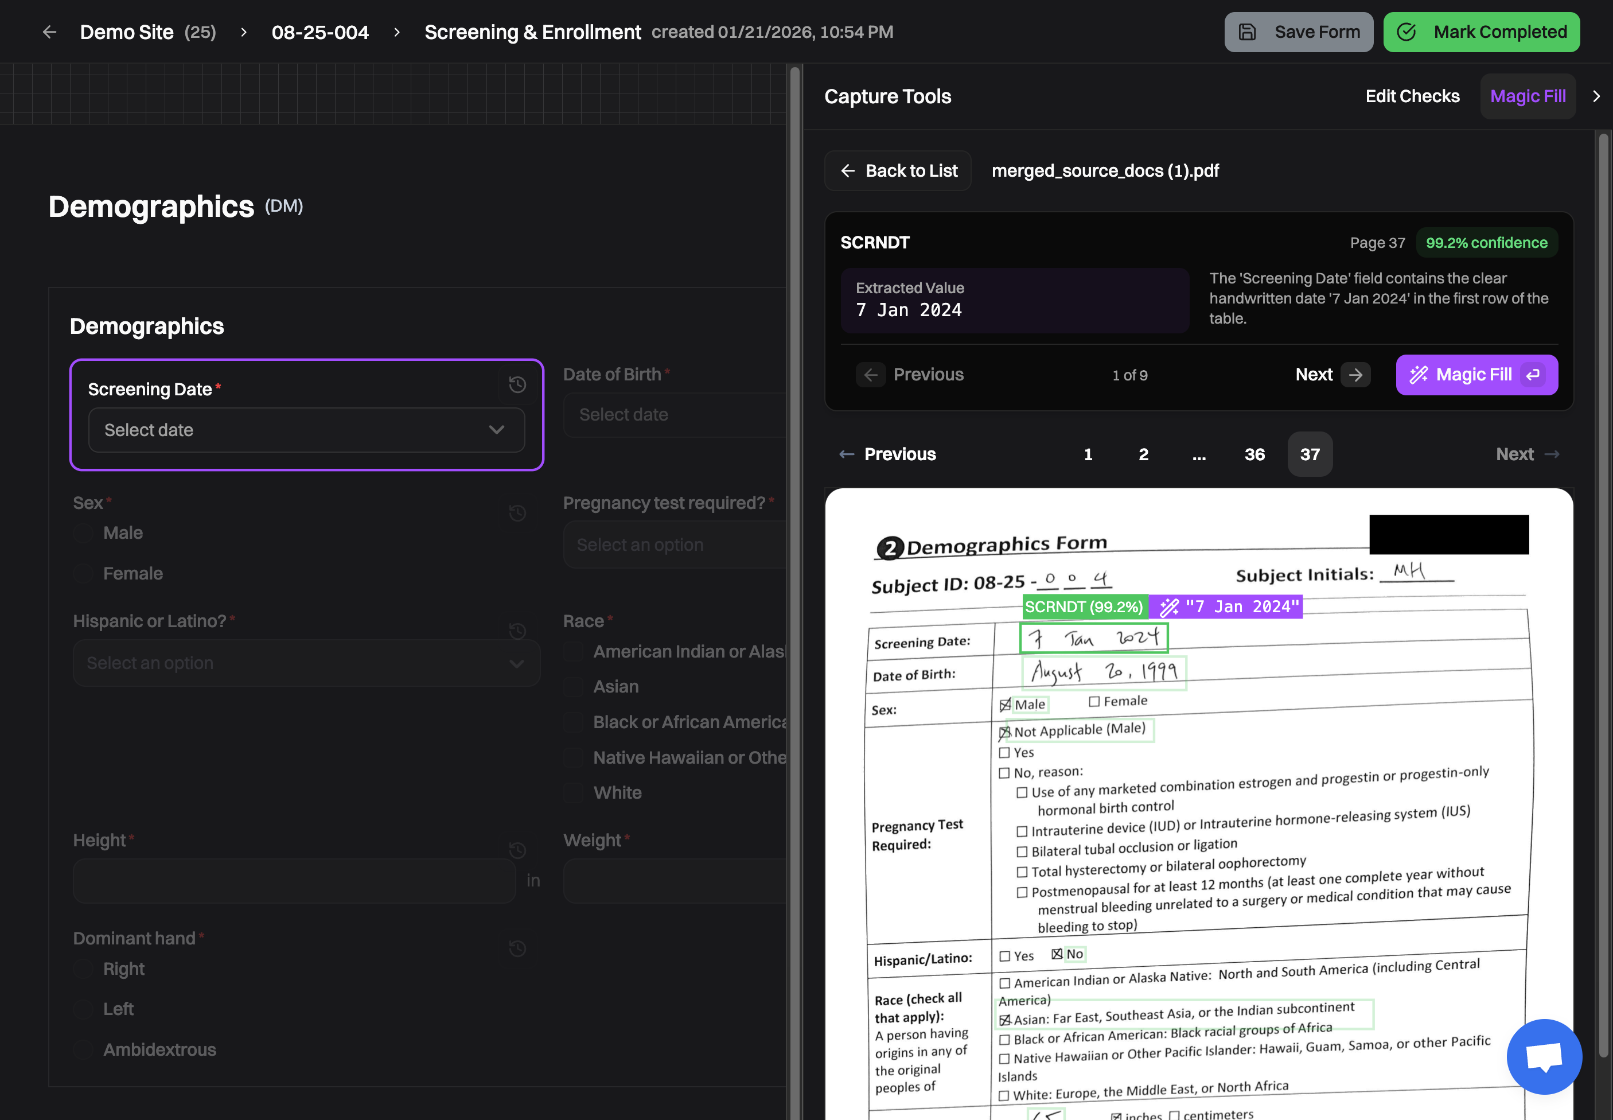Click the chevron right of Magic Fill tab
This screenshot has height=1120, width=1613.
[x=1596, y=96]
